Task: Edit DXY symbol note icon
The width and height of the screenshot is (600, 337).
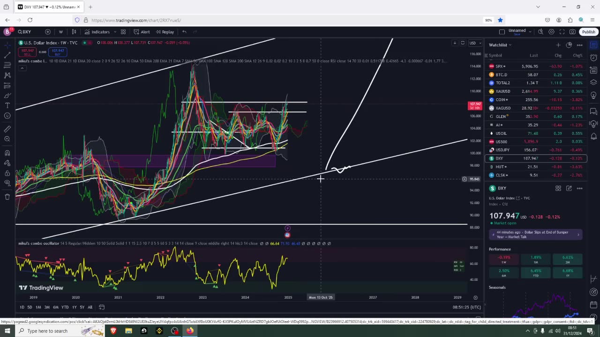Action: 569,188
